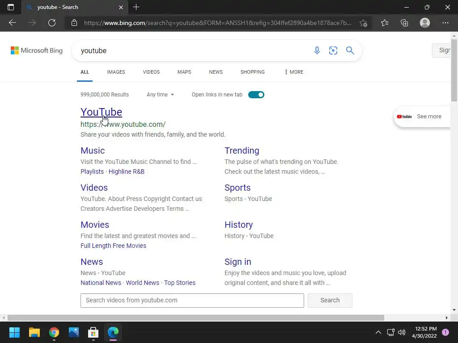Image resolution: width=458 pixels, height=343 pixels.
Task: Open the National News sublink
Action: [101, 283]
